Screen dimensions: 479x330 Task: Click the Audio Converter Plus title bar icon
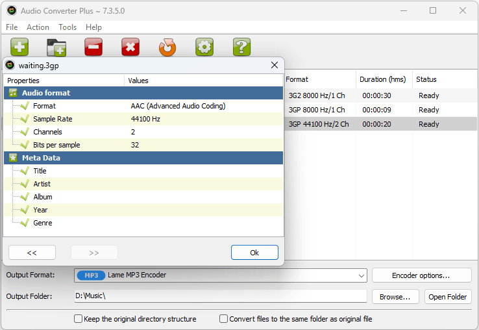point(12,10)
